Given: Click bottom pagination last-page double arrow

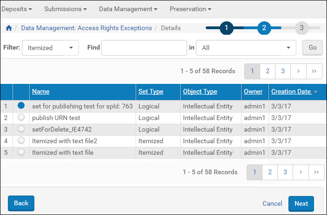Looking at the screenshot, I should tap(316, 172).
